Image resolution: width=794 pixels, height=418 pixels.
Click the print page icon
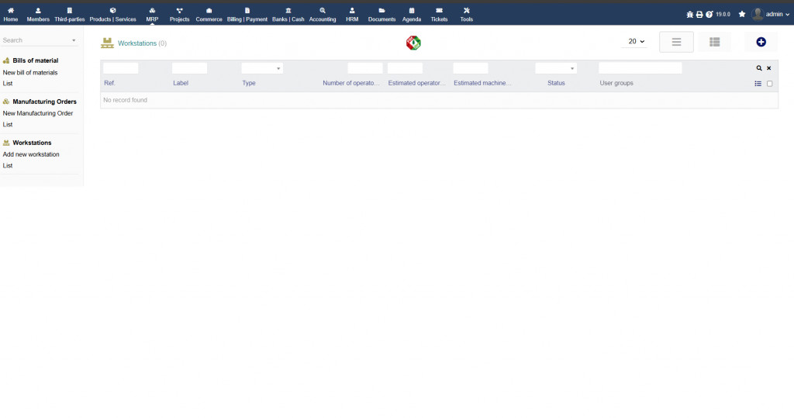[x=699, y=14]
